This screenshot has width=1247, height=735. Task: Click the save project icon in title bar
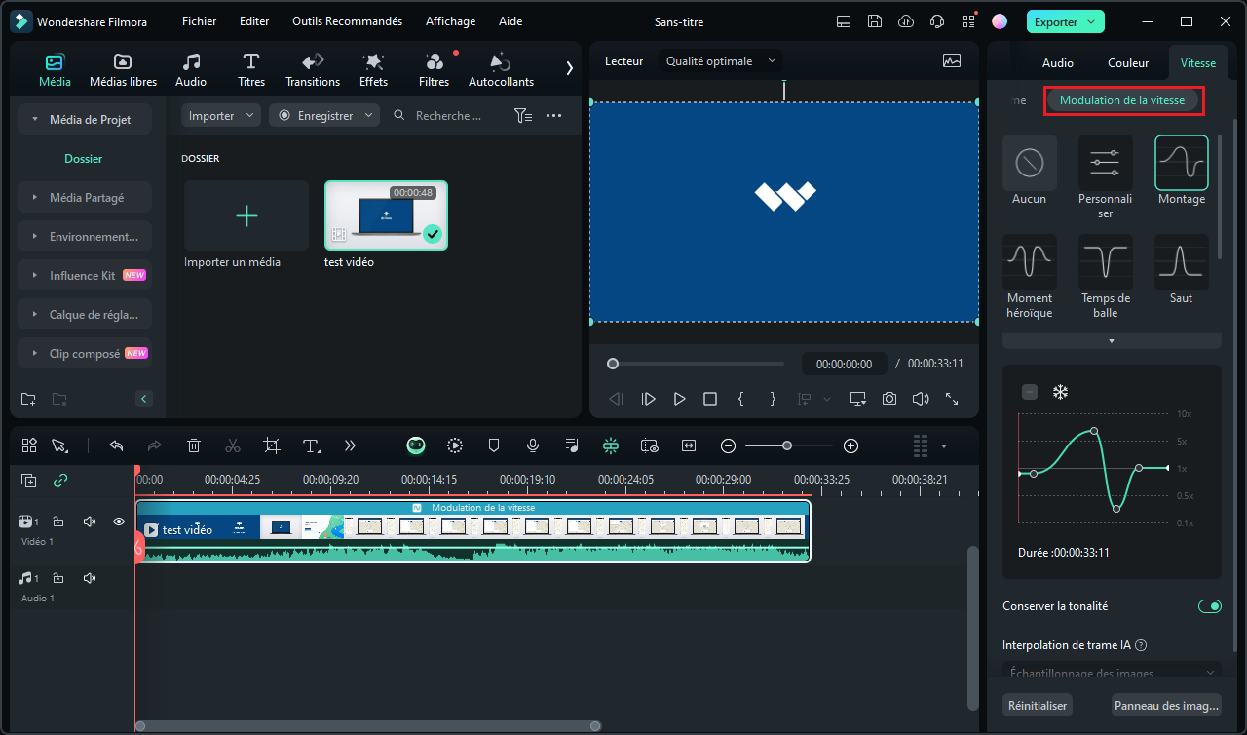(x=875, y=21)
